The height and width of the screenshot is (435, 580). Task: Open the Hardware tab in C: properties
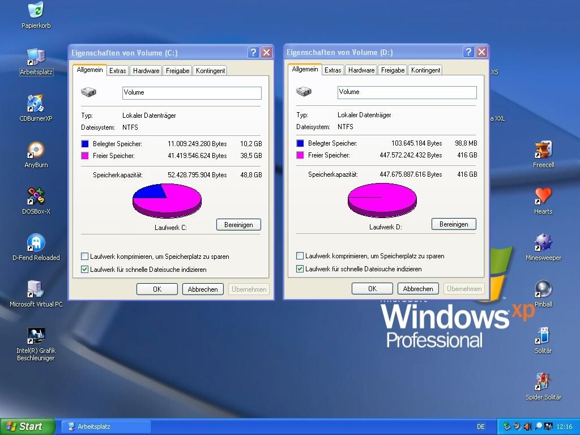[x=146, y=71]
